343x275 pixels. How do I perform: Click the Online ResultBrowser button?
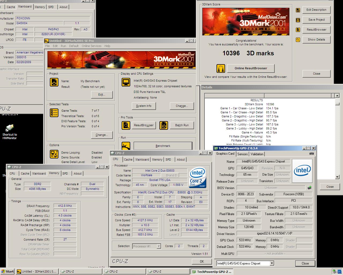coord(251,68)
